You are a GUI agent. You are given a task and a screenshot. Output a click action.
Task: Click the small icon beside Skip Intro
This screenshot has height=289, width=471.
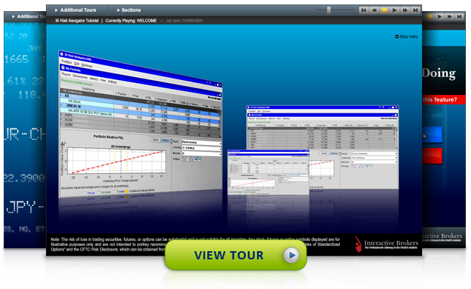[x=397, y=36]
